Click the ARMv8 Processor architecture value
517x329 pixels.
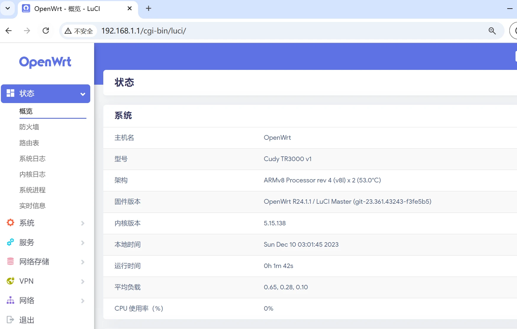322,180
